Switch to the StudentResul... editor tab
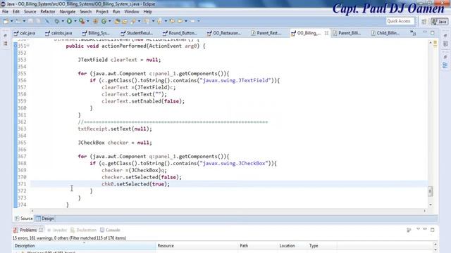The width and height of the screenshot is (451, 253). [x=137, y=33]
